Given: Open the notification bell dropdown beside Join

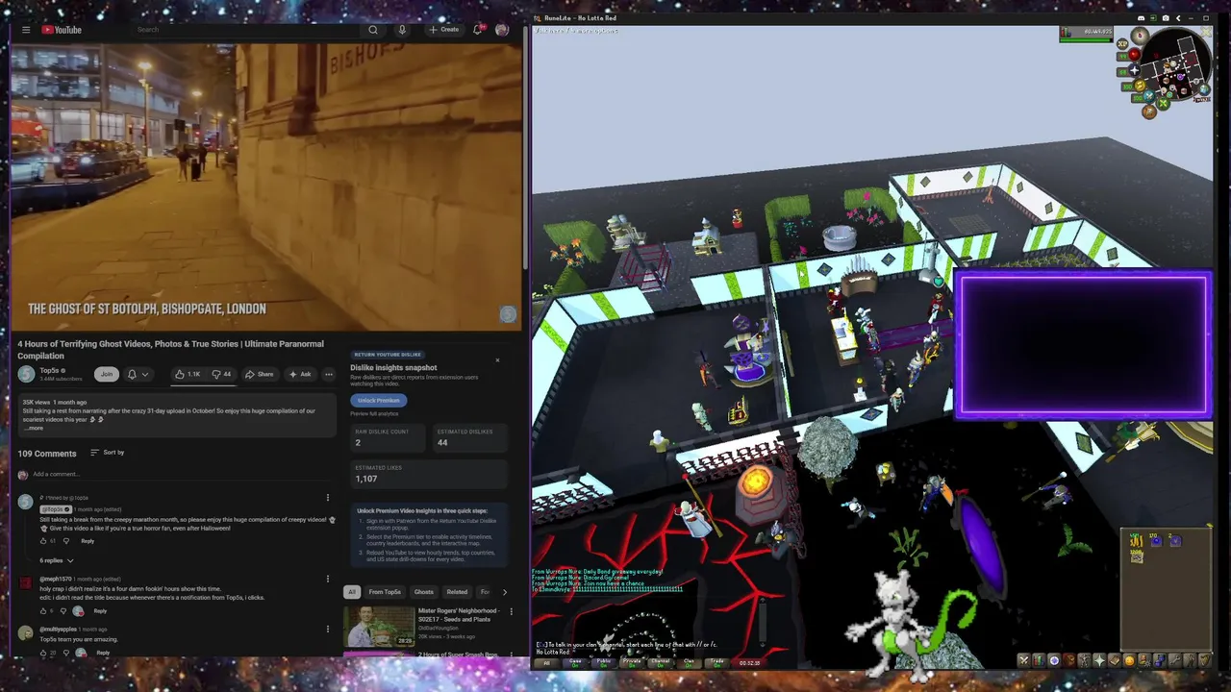Looking at the screenshot, I should (138, 374).
